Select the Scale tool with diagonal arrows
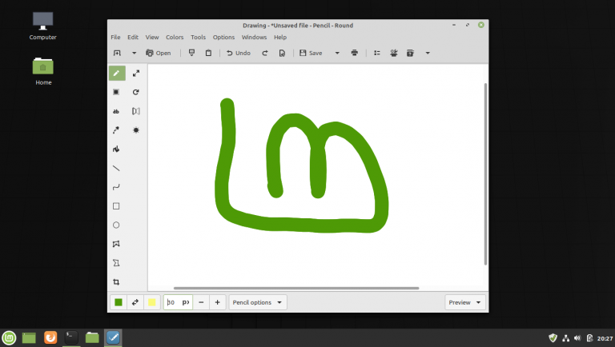Image resolution: width=615 pixels, height=347 pixels. pyautogui.click(x=136, y=74)
